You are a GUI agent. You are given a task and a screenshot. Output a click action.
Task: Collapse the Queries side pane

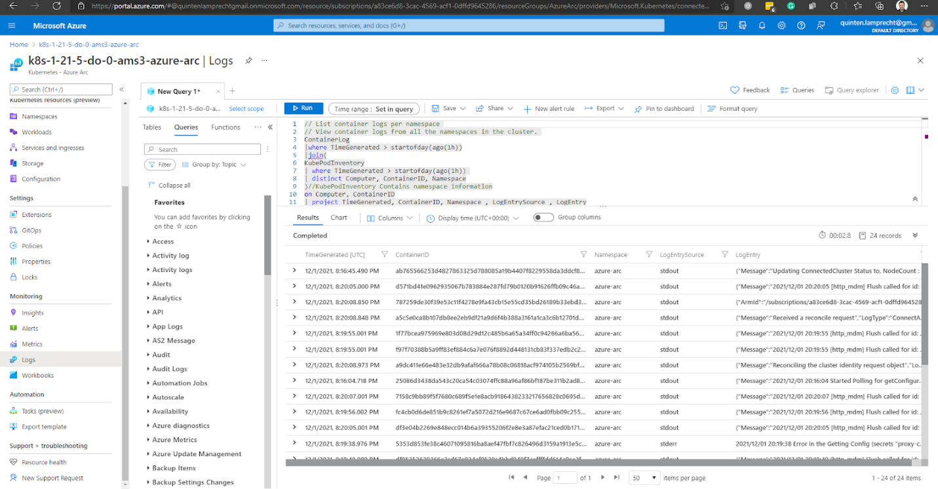270,127
